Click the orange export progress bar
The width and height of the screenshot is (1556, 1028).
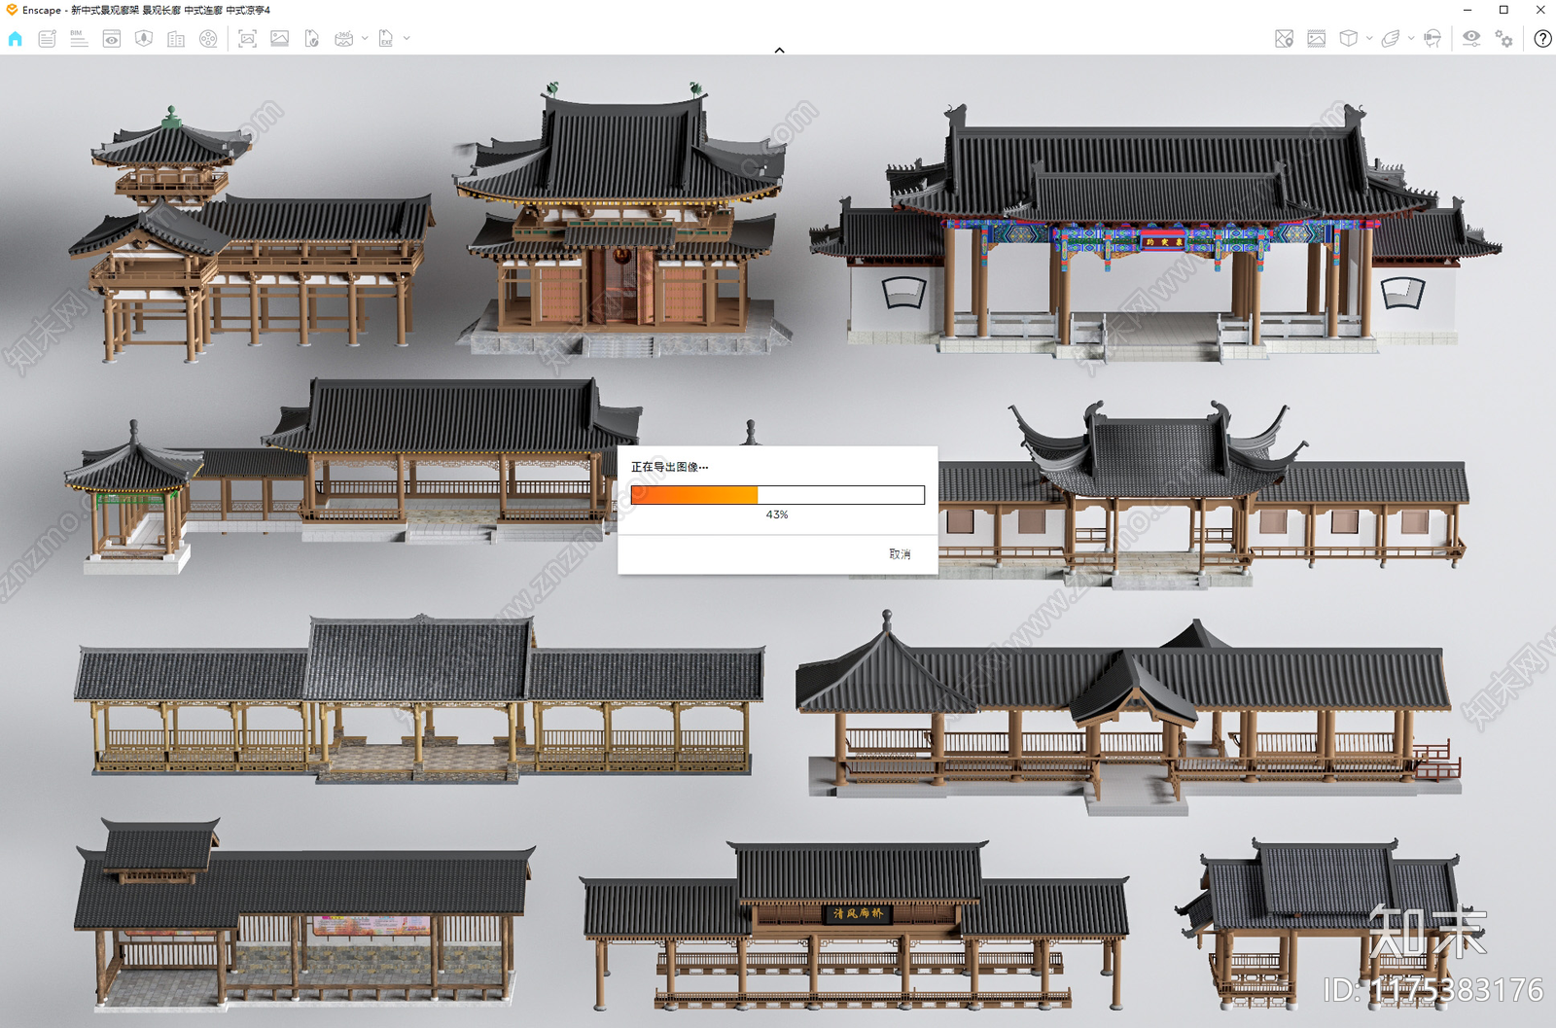click(777, 495)
